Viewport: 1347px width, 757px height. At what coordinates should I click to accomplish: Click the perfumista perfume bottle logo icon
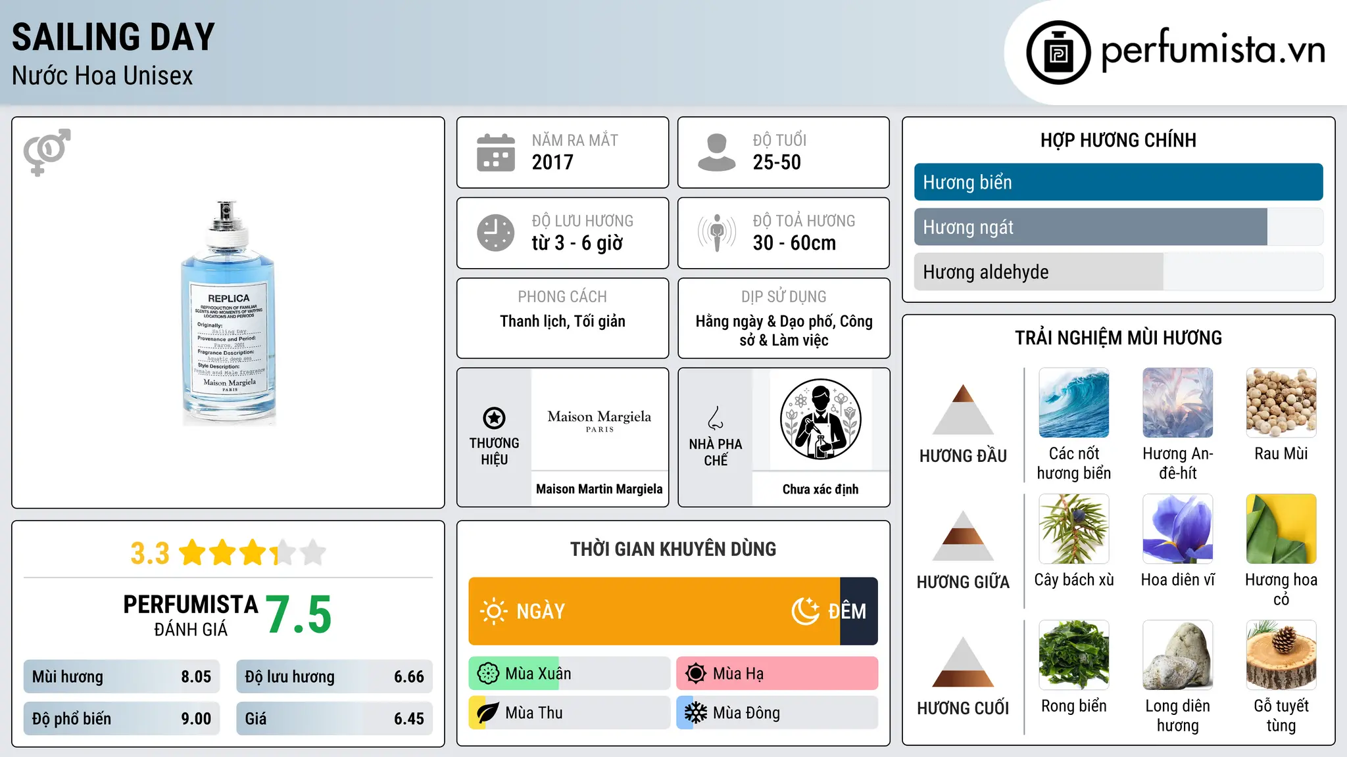coord(1058,53)
